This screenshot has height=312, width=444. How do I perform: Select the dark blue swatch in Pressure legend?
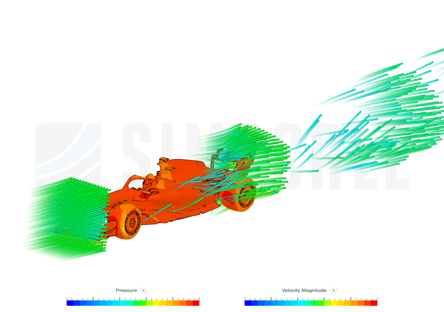70,303
